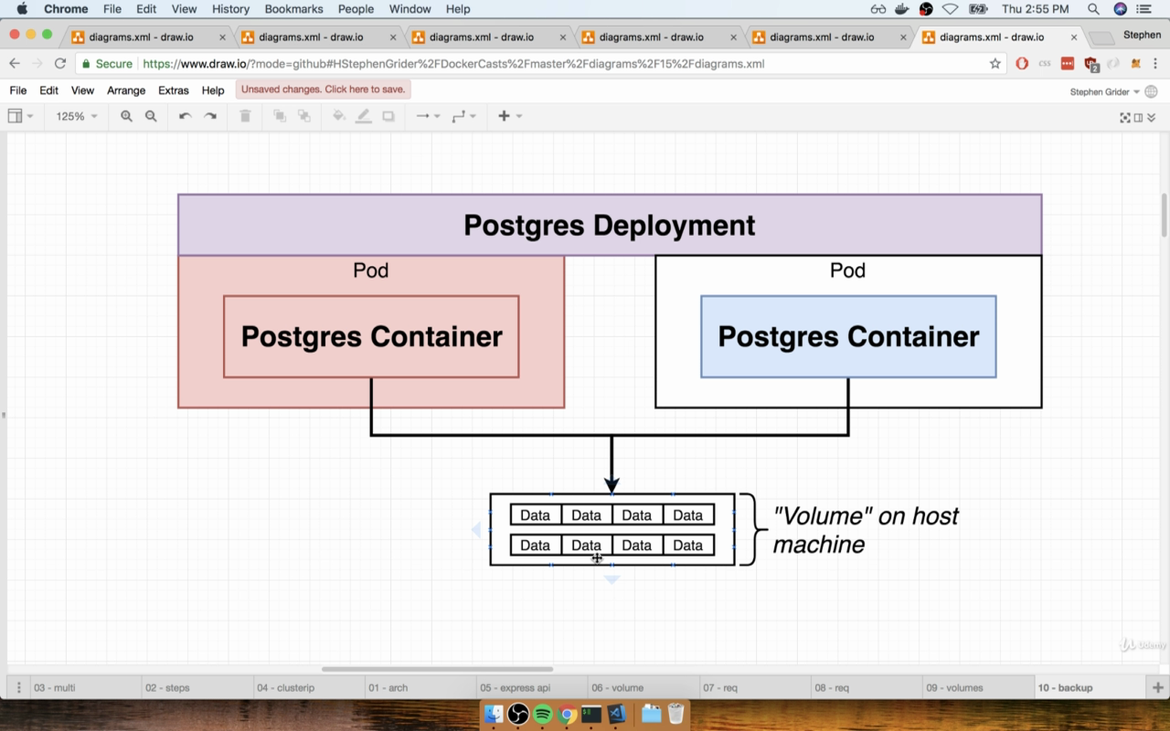Screen dimensions: 1170x731
Task: Open the 125% zoom level dropdown
Action: 77,116
